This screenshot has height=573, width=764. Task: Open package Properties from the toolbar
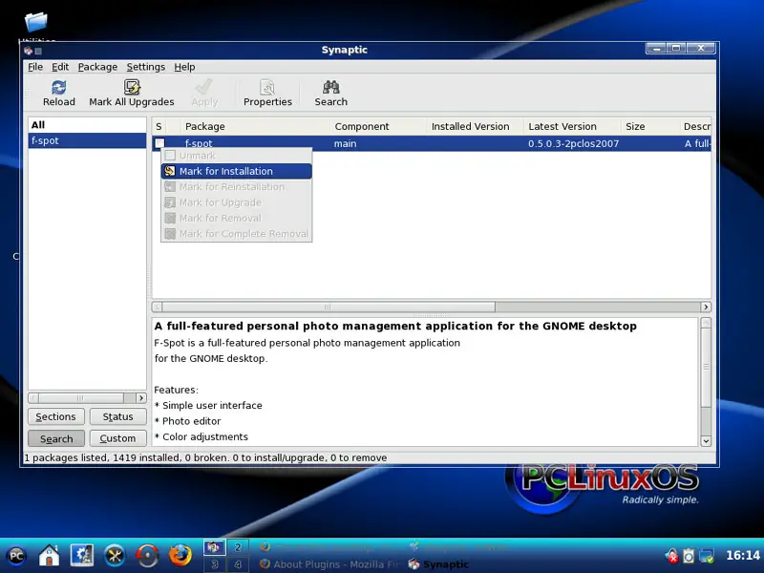(267, 93)
